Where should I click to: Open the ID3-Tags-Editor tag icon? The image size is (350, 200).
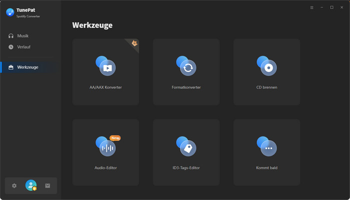pyautogui.click(x=186, y=147)
